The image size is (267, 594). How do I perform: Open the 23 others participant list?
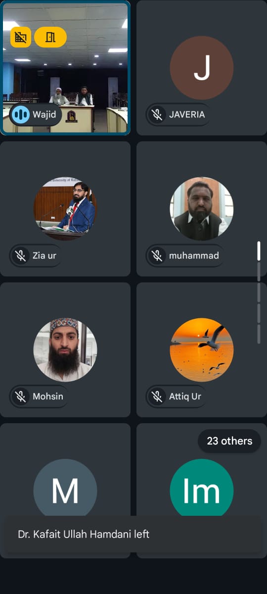pos(229,441)
